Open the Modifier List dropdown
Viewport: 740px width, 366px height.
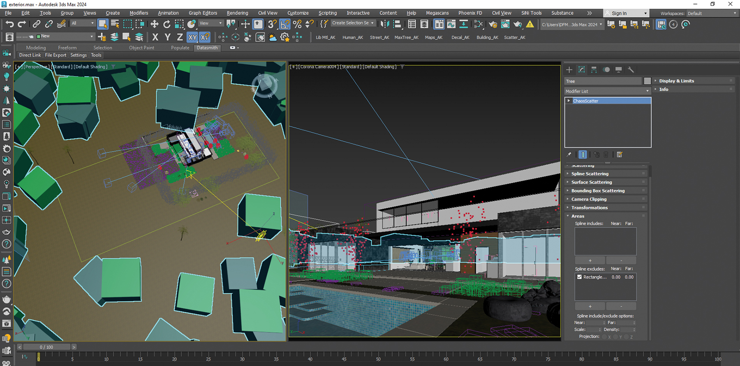tap(607, 91)
